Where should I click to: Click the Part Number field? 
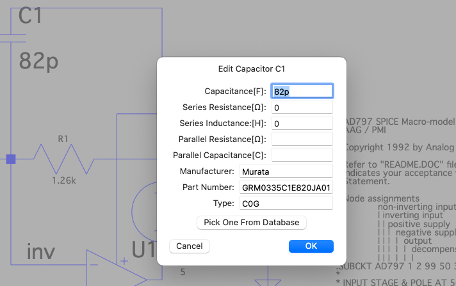286,187
